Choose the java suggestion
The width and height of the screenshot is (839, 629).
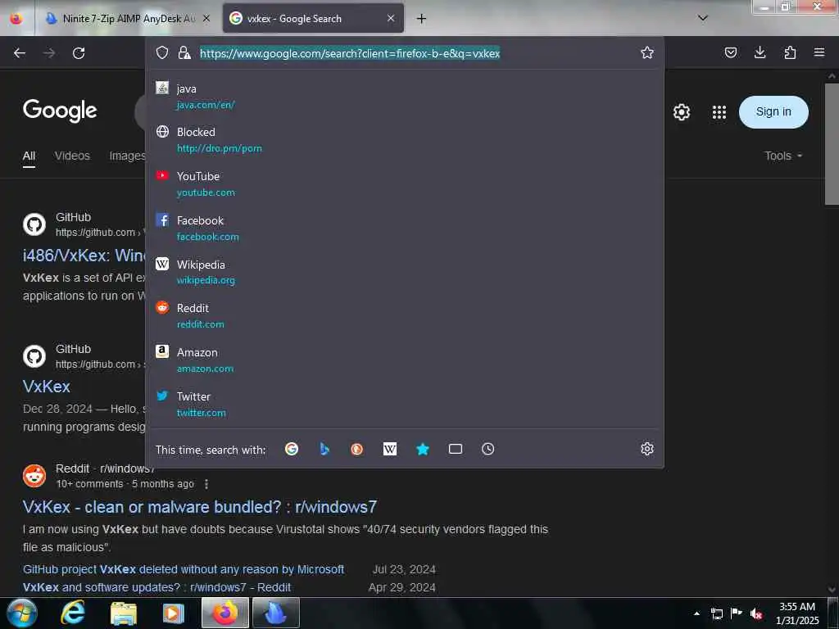coord(405,97)
